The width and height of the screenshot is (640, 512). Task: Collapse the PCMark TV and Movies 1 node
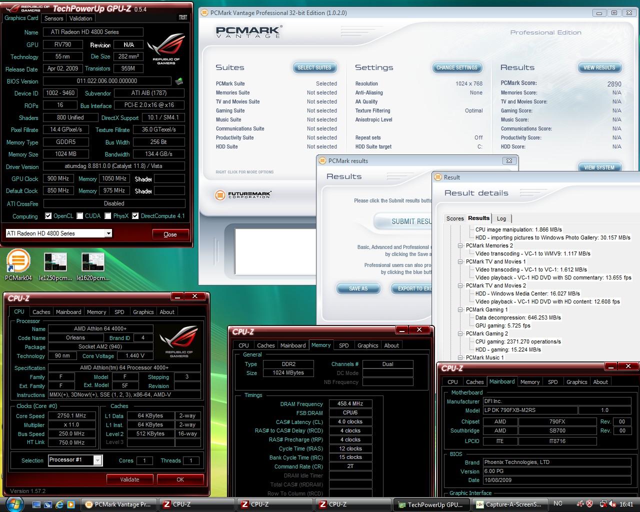click(x=460, y=261)
